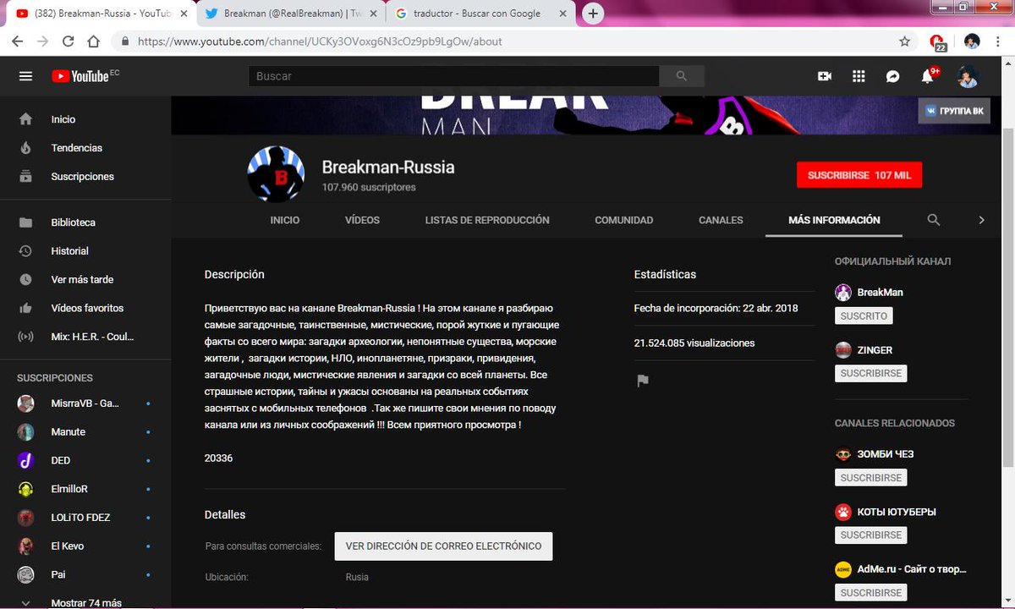Click SUSCRITO under BreakMan
Screen dimensions: 1015x609
click(x=864, y=315)
